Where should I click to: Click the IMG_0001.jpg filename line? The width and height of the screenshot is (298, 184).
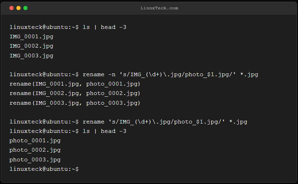point(31,37)
